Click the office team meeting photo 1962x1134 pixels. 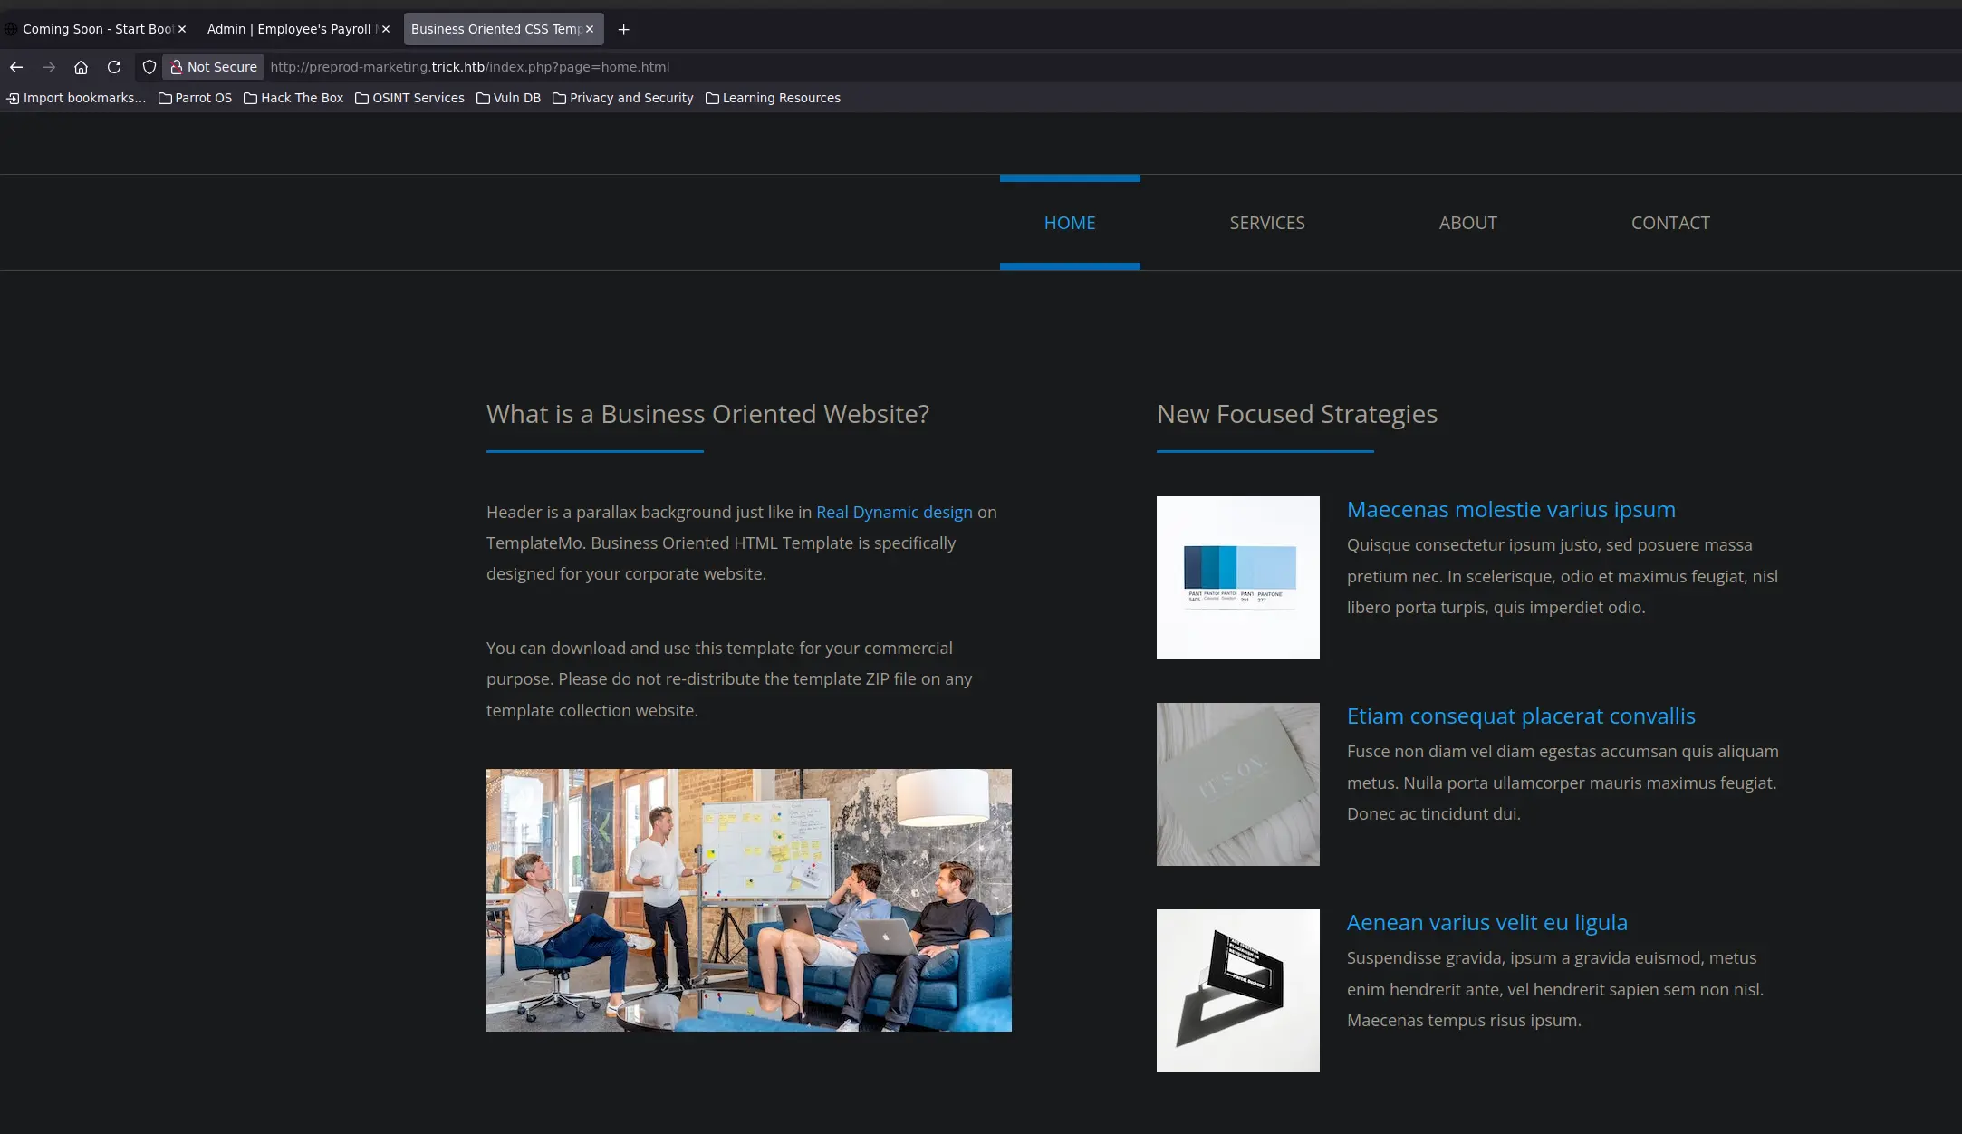coord(748,900)
